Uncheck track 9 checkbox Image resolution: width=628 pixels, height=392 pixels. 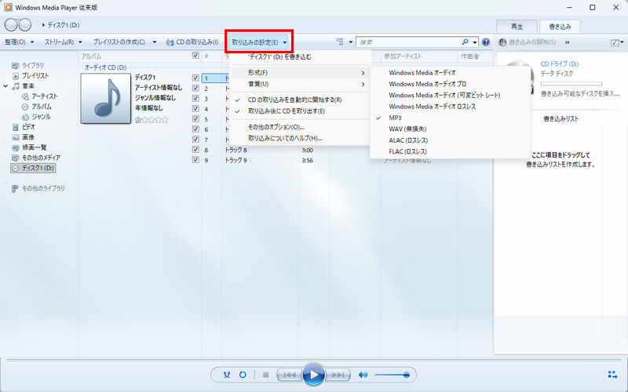point(195,160)
